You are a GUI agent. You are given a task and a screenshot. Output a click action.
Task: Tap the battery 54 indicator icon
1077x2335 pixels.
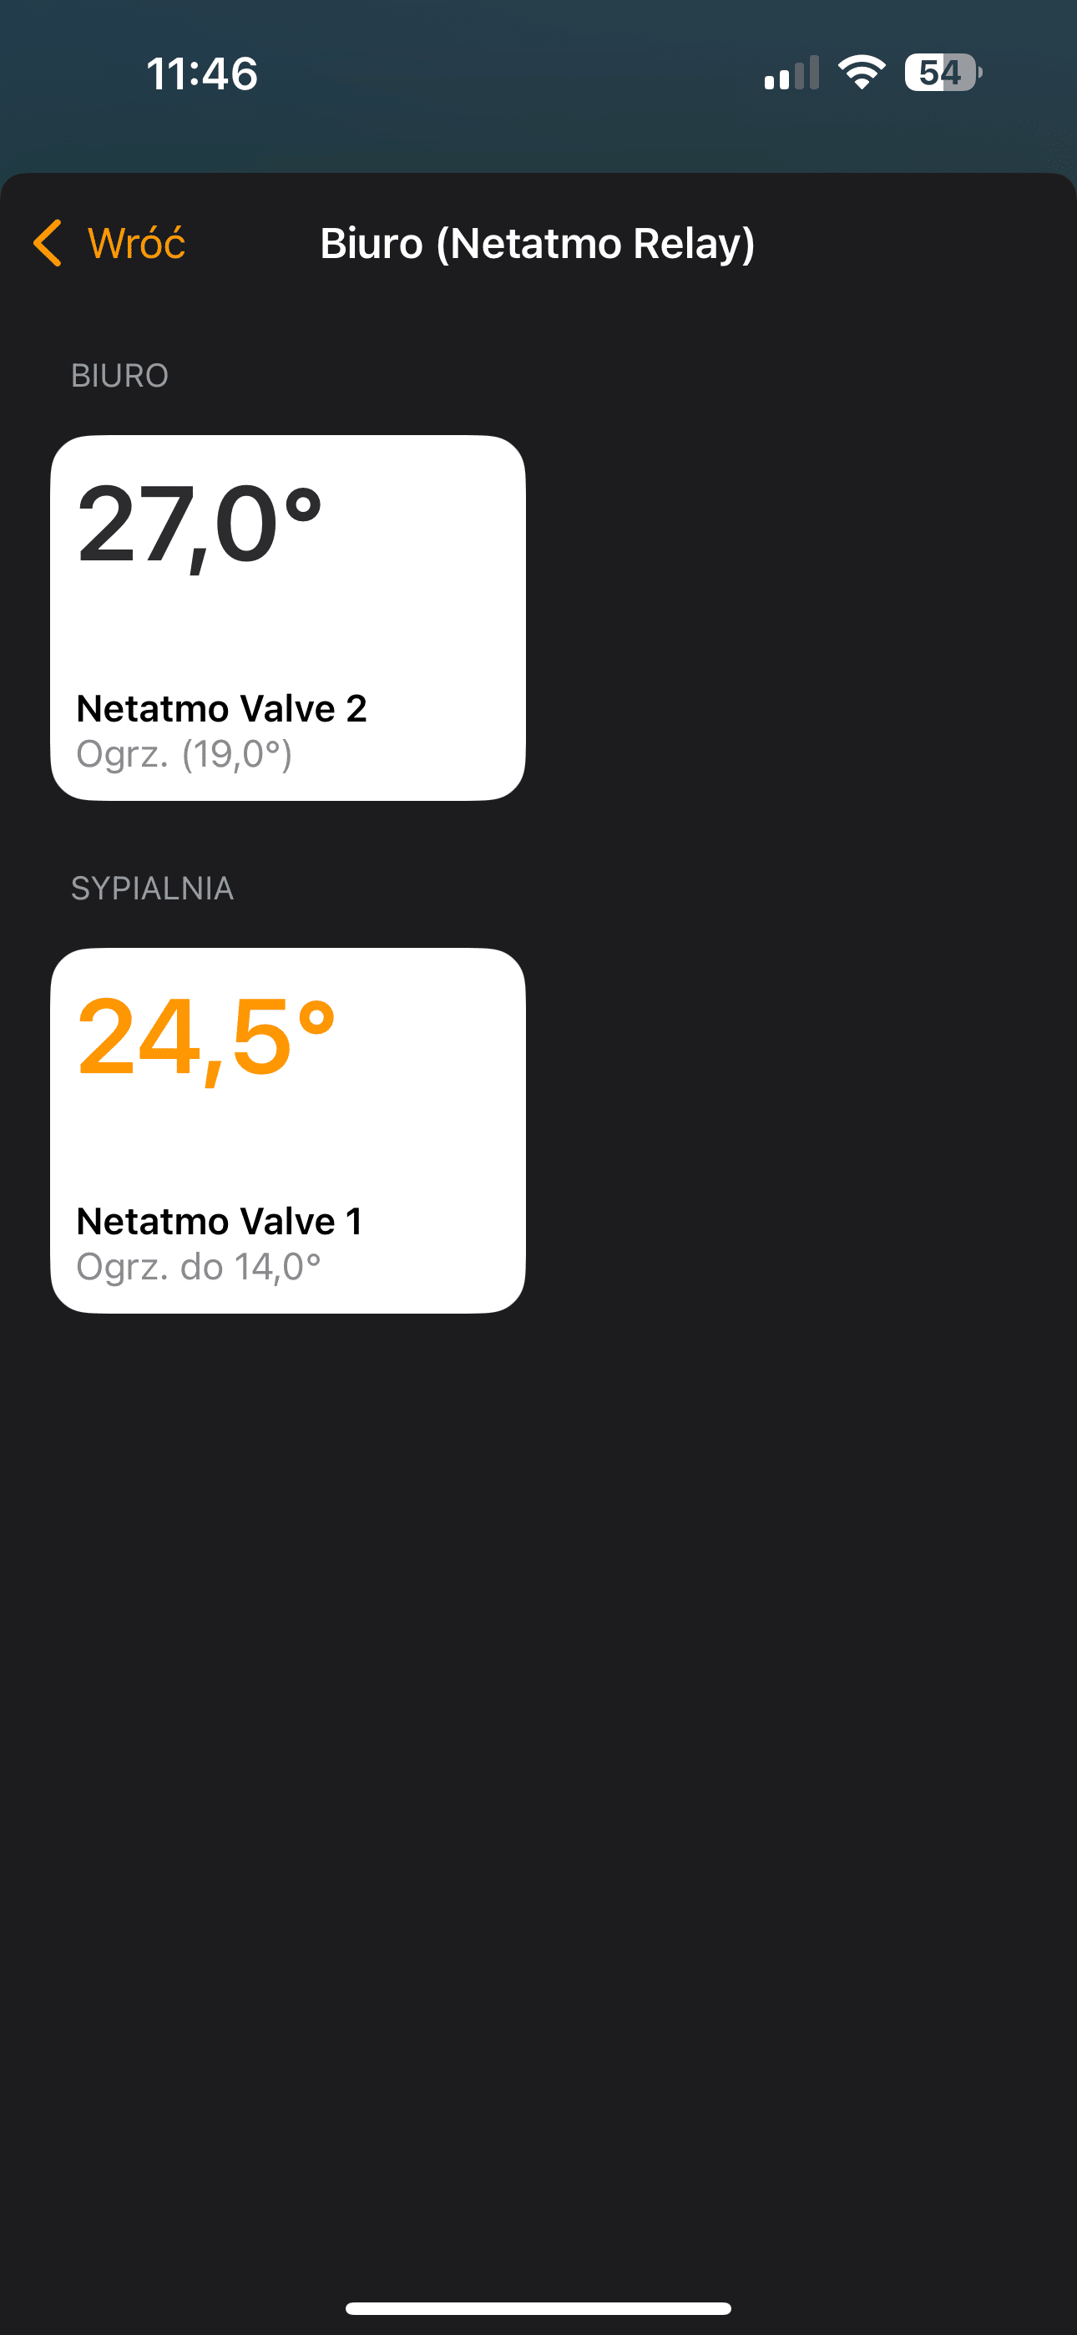[943, 73]
